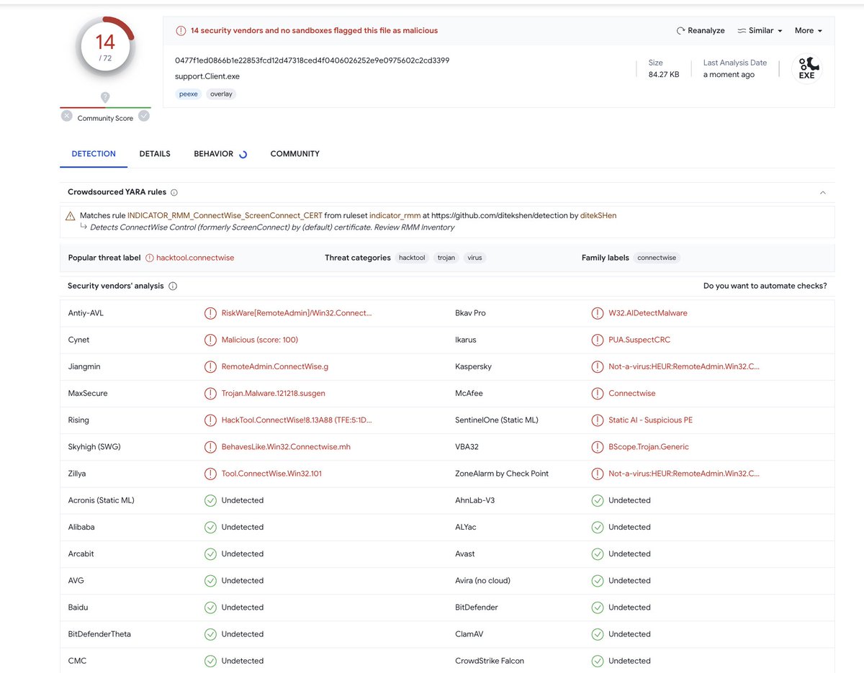Click the green check icon for ClamAV
The height and width of the screenshot is (673, 864).
(x=597, y=634)
